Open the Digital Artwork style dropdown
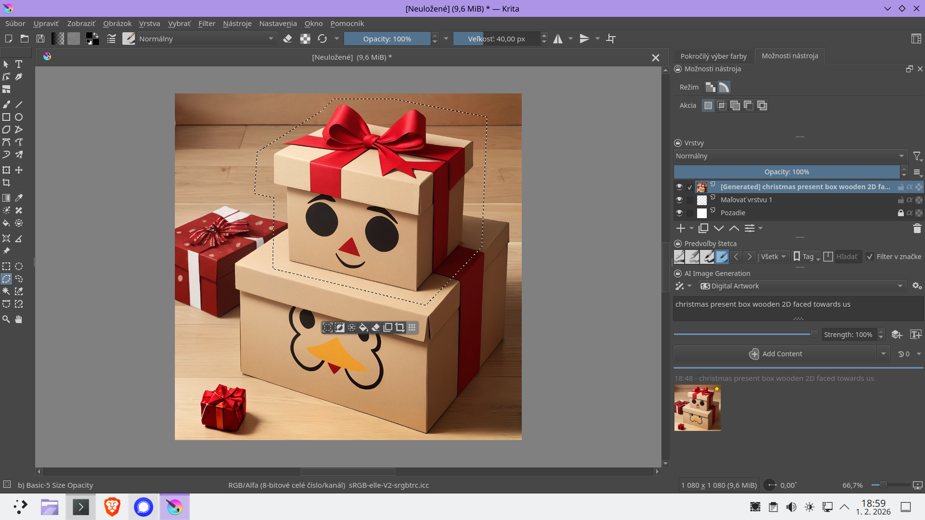The height and width of the screenshot is (520, 925). coord(802,286)
